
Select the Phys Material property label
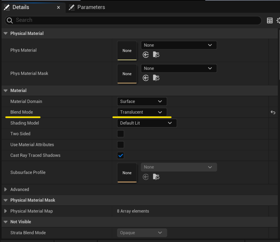[x=24, y=50]
